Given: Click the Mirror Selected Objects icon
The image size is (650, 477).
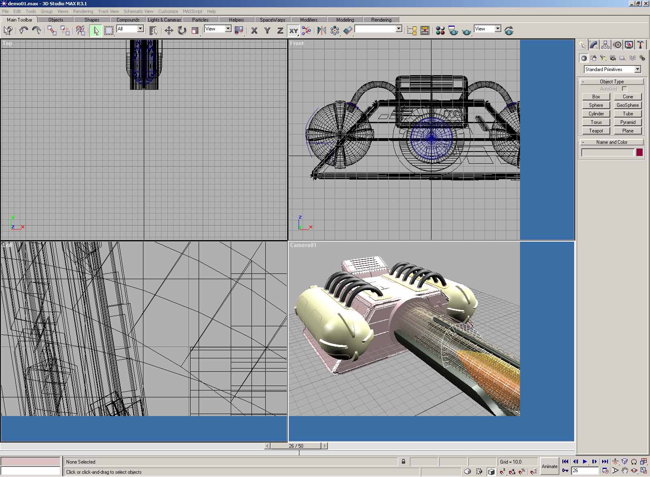Looking at the screenshot, I should click(321, 30).
